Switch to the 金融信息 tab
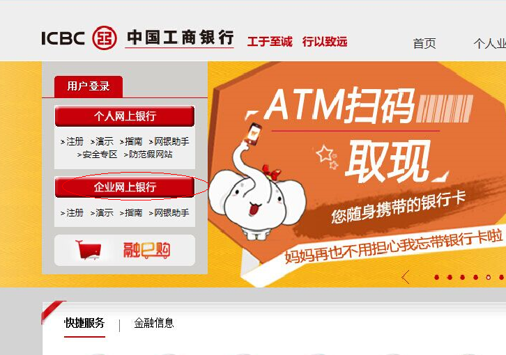The image size is (506, 355). coord(154,323)
